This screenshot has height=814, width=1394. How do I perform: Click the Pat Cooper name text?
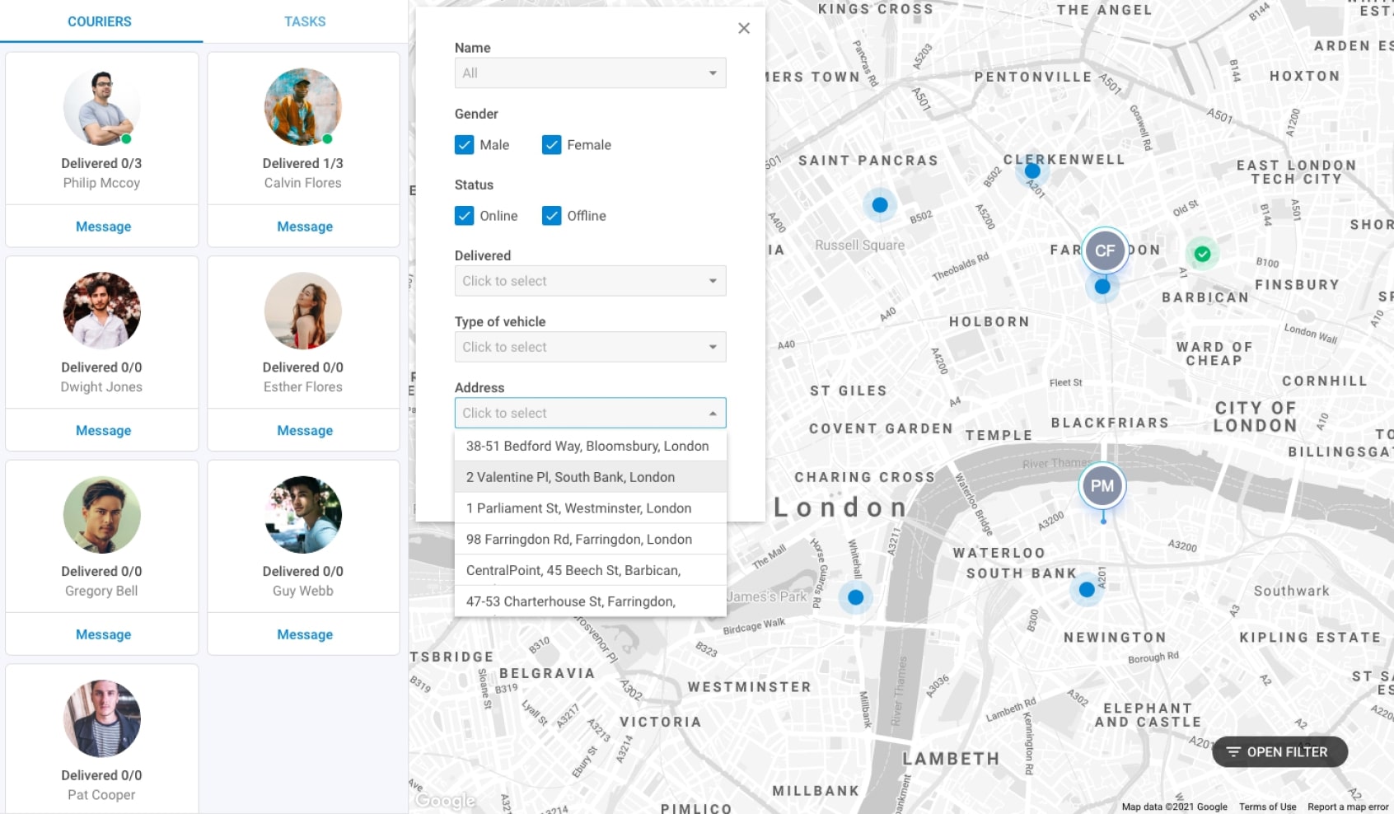click(101, 795)
